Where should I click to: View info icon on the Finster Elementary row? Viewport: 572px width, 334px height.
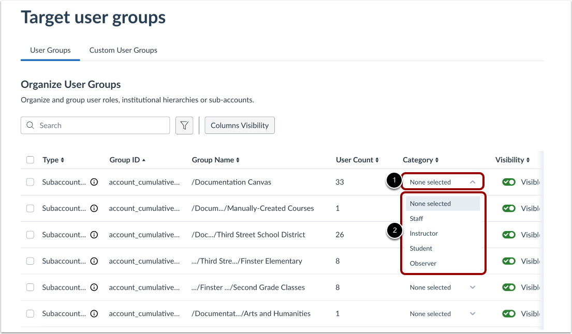point(94,261)
